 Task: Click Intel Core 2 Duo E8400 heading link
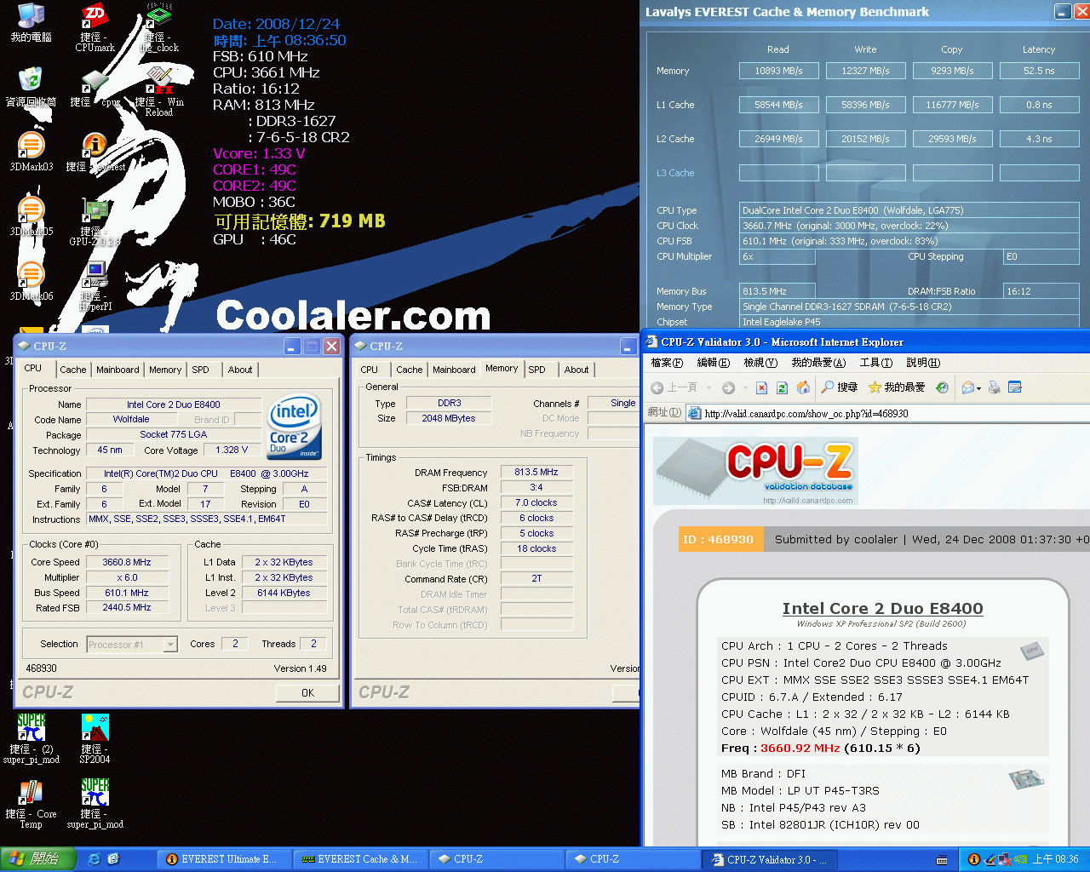[882, 608]
